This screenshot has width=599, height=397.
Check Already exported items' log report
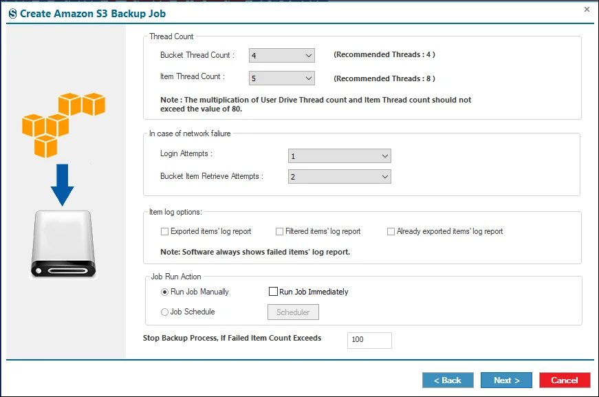tap(391, 232)
